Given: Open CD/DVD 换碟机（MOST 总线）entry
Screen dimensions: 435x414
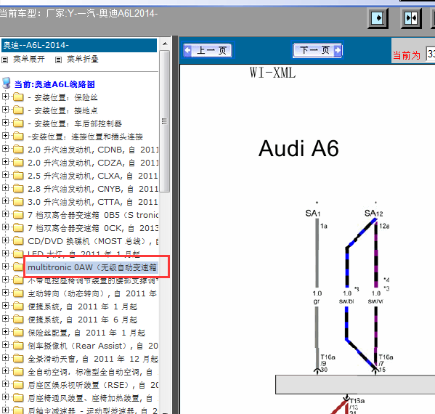Looking at the screenshot, I should [93, 241].
